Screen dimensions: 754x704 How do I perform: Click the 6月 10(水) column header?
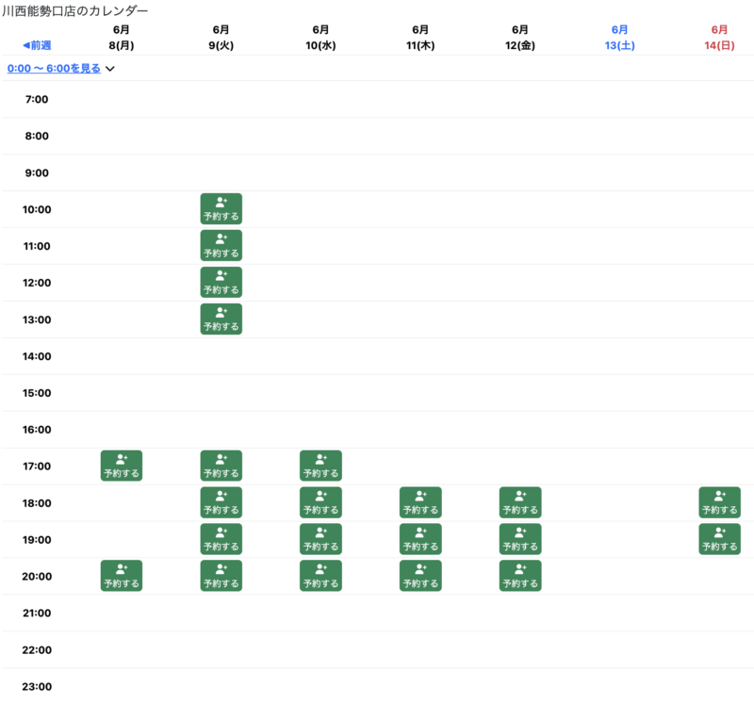(x=320, y=38)
